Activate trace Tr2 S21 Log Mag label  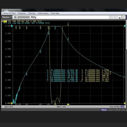pyautogui.click(x=27, y=23)
